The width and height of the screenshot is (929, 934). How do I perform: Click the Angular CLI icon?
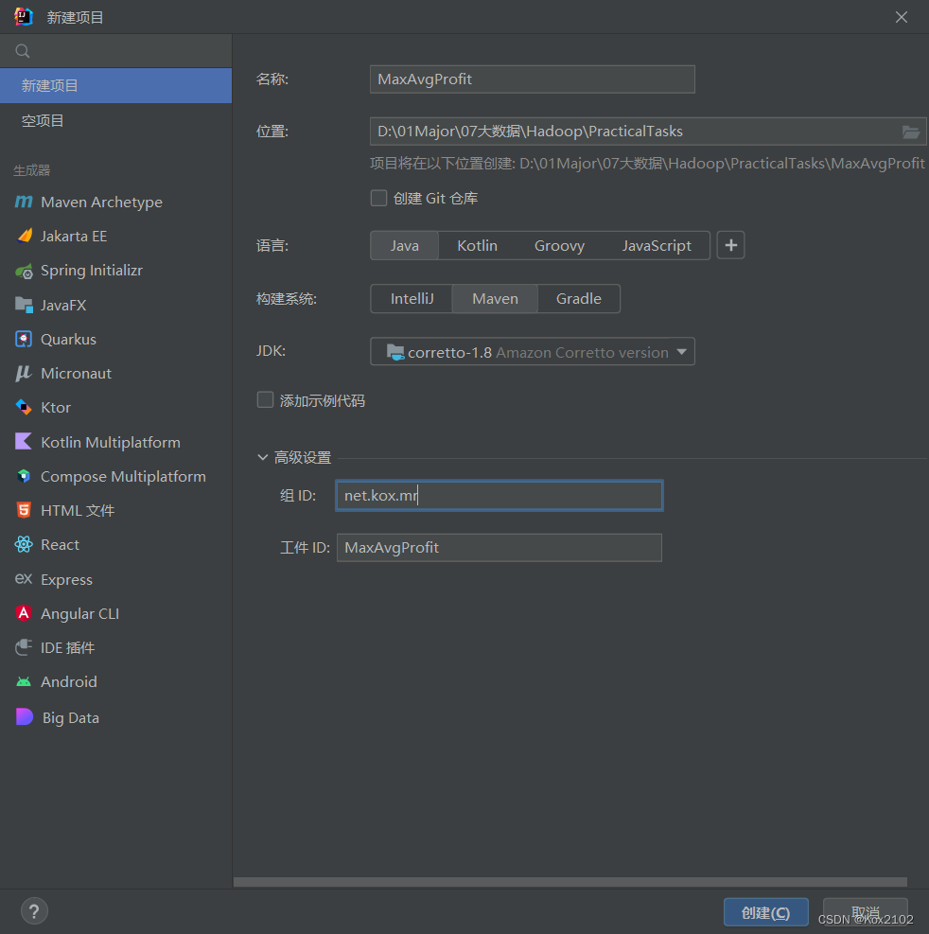click(24, 613)
